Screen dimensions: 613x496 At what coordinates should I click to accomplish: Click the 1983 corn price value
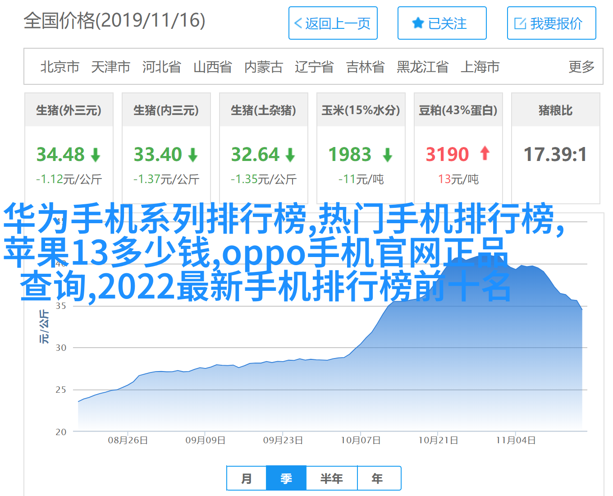[x=350, y=155]
